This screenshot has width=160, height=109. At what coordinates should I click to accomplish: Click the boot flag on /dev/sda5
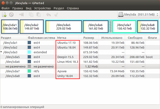(x=149, y=57)
